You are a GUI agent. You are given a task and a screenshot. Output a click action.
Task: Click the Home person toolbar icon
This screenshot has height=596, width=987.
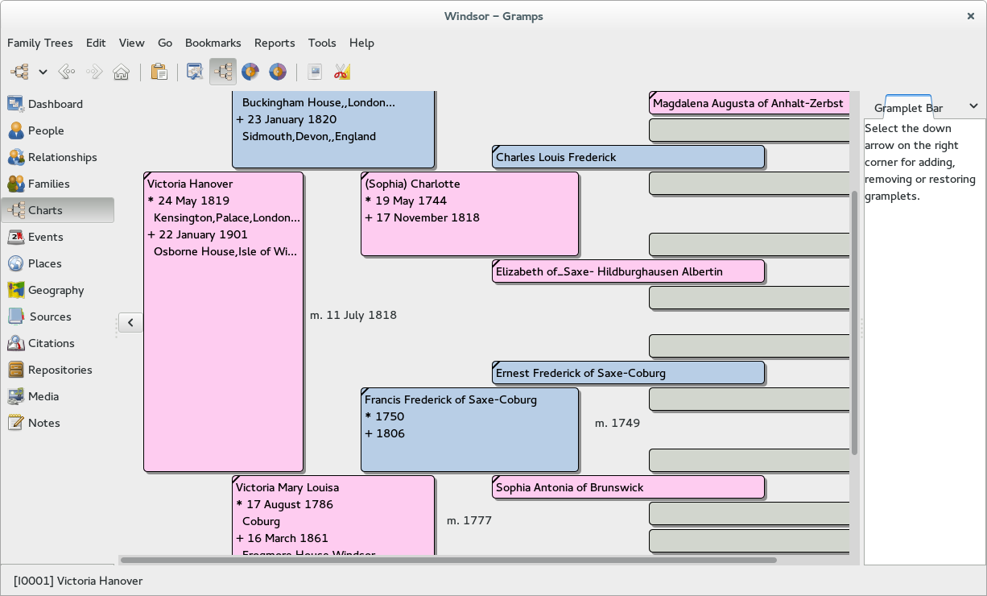pos(121,72)
